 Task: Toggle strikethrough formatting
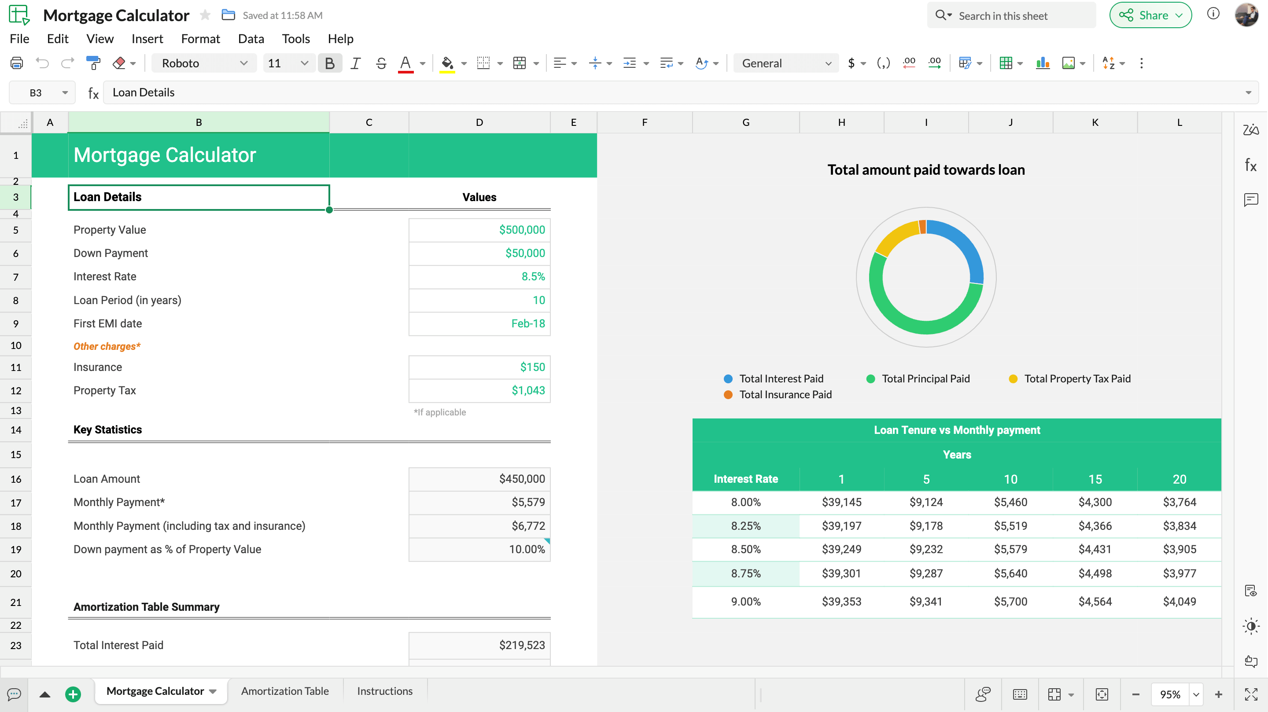point(381,63)
